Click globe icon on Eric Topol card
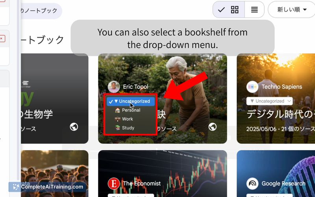Screen dimensions: 315x197 point(212,126)
